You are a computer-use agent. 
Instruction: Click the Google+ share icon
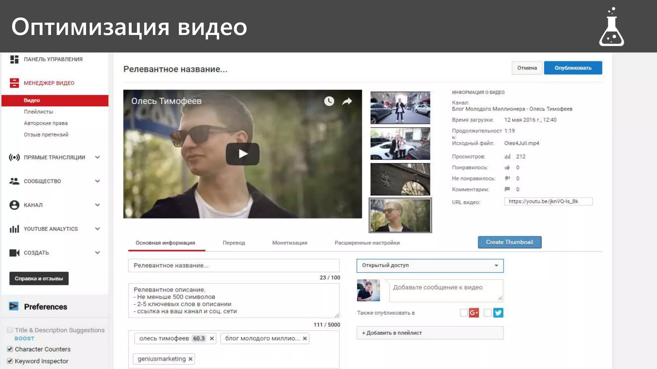474,313
